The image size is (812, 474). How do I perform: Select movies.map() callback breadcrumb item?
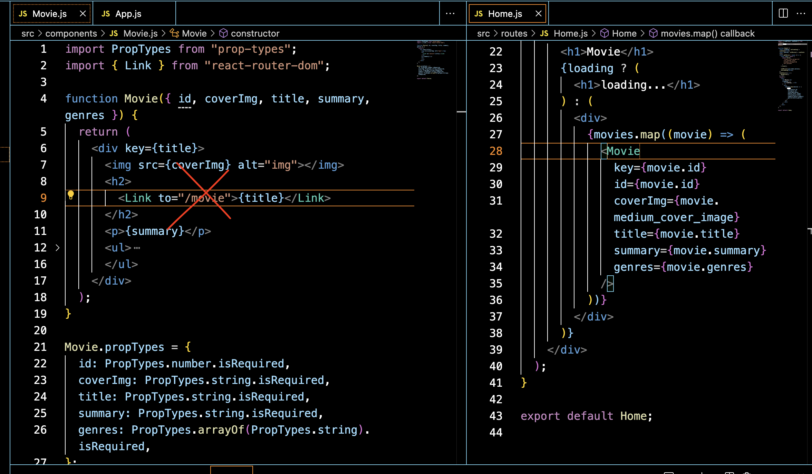coord(707,33)
